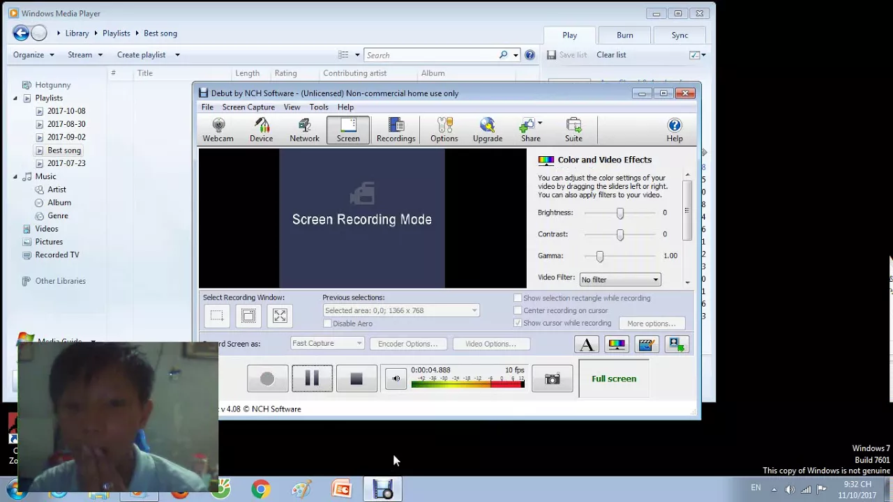Switch to the Burn tab in Media Player
This screenshot has height=502, width=893.
click(x=624, y=35)
